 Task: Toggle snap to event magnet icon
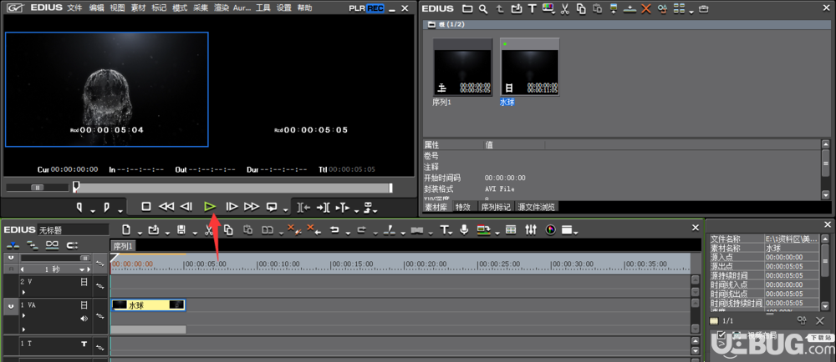pos(72,245)
